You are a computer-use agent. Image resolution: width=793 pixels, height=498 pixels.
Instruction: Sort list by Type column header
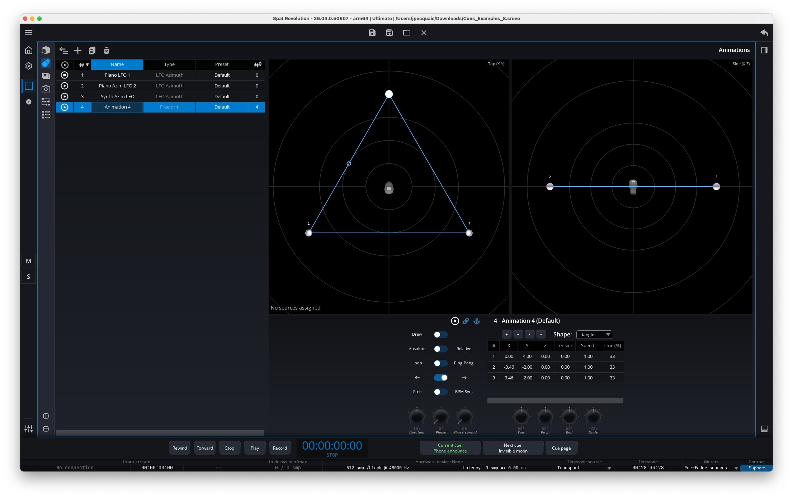[169, 64]
